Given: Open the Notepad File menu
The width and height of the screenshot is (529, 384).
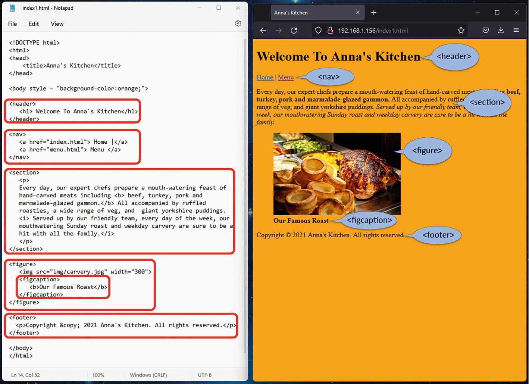Looking at the screenshot, I should click(12, 24).
